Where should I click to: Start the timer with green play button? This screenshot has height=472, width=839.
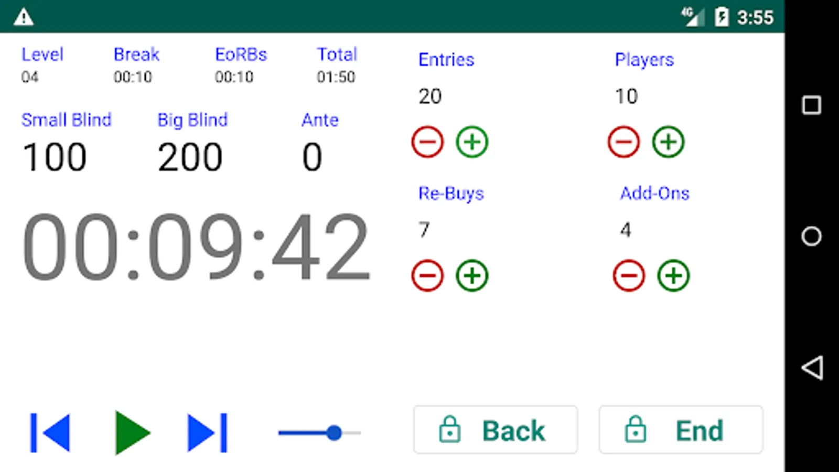[x=133, y=433]
